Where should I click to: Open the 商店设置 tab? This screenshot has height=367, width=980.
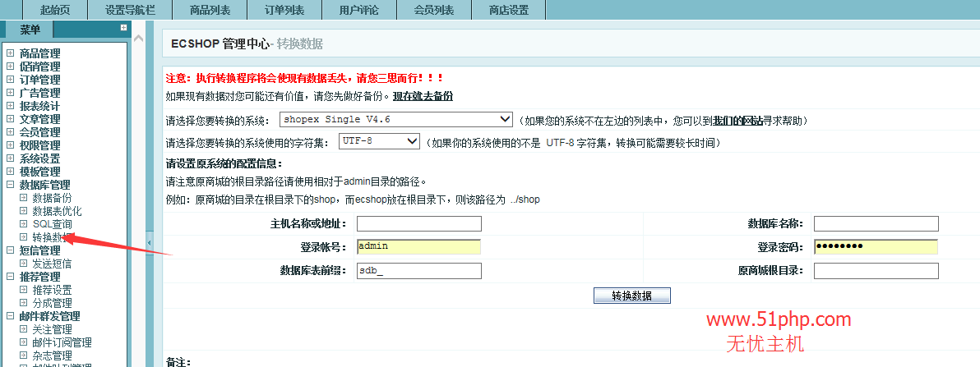pyautogui.click(x=509, y=10)
